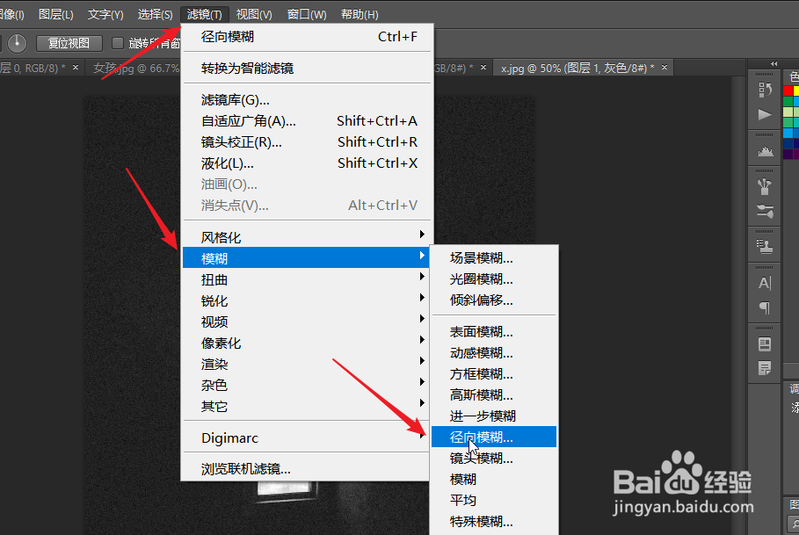Viewport: 799px width, 535px height.
Task: Pick the navy blue color swatch
Action: [x=788, y=143]
